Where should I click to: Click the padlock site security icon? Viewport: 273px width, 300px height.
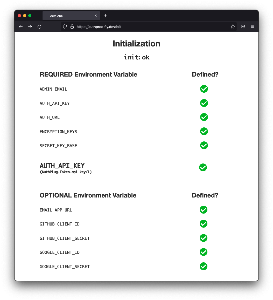pos(72,26)
